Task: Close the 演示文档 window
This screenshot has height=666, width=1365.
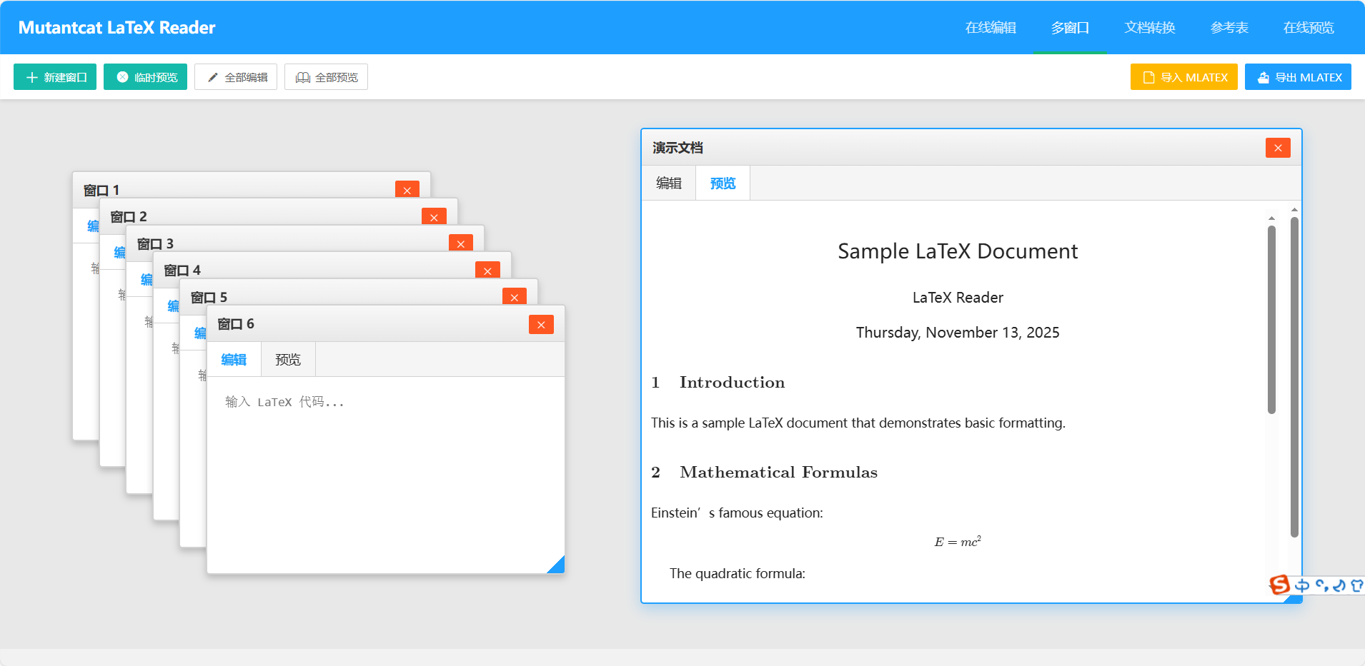Action: pyautogui.click(x=1278, y=148)
